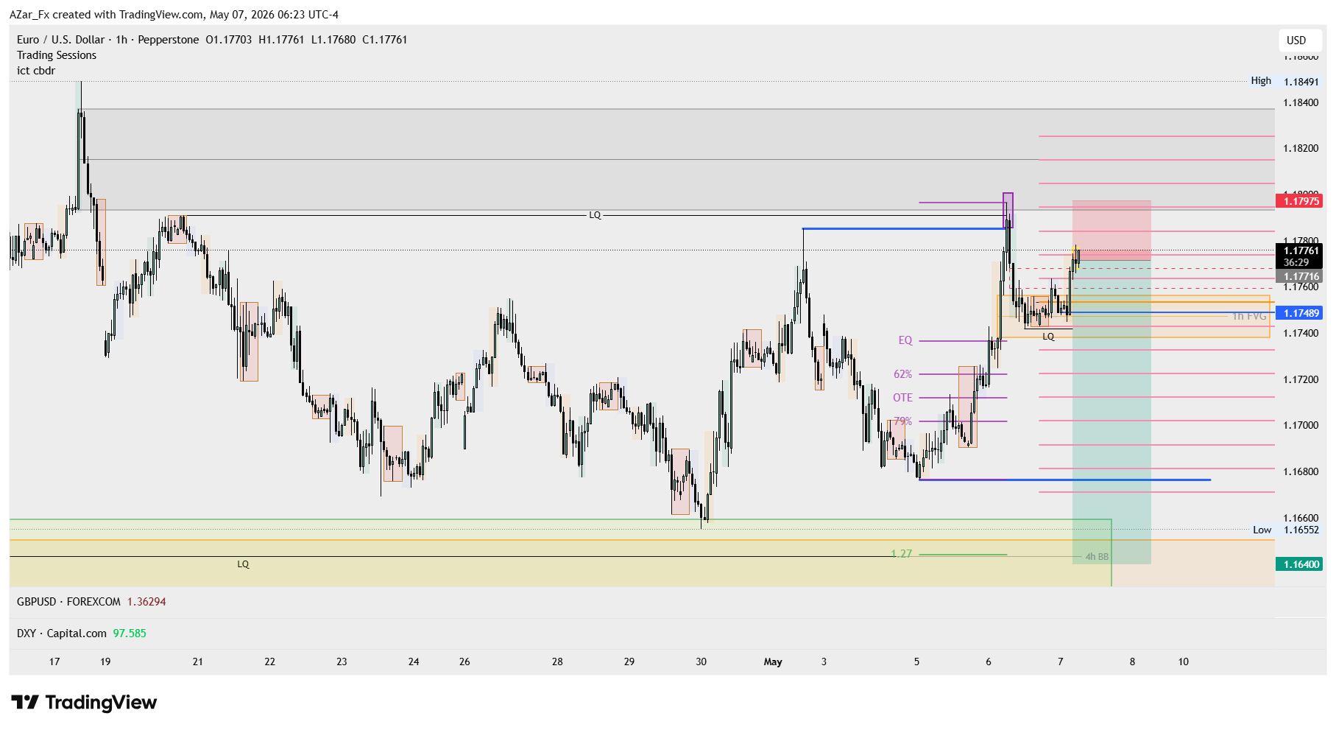This screenshot has height=730, width=1336.
Task: Click the 8 date on the time axis
Action: 1132,661
